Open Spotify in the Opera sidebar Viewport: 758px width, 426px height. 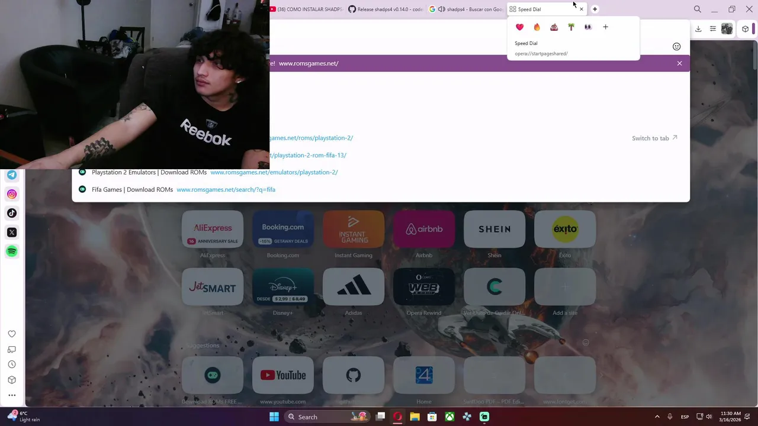[12, 251]
